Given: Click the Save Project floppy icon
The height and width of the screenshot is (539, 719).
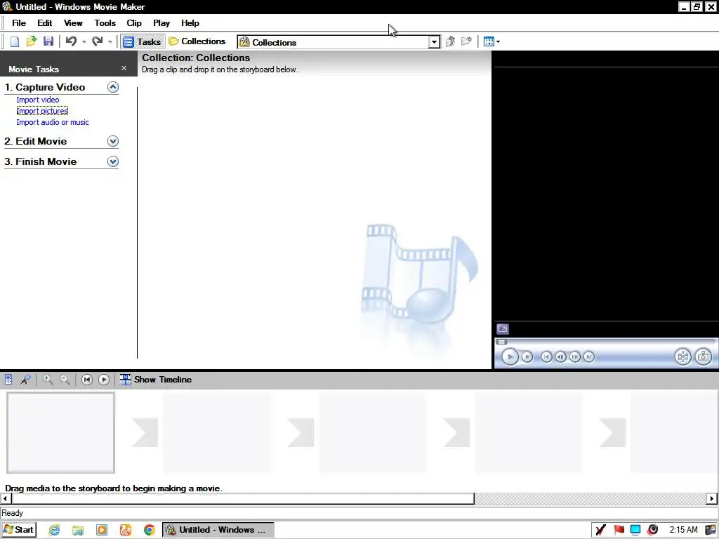Looking at the screenshot, I should 48,41.
